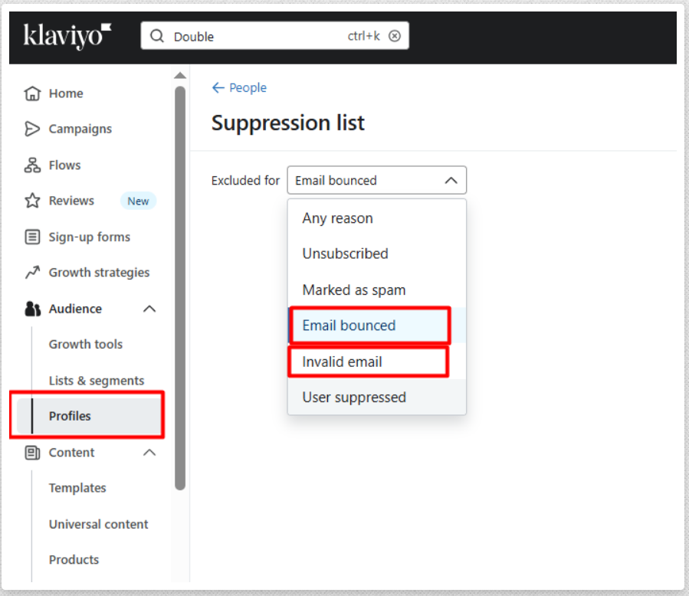This screenshot has width=689, height=596.
Task: Open Flows section
Action: (x=64, y=165)
